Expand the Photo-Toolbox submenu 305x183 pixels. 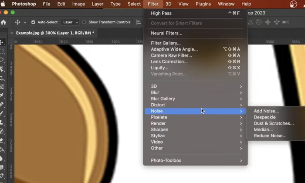[196, 160]
